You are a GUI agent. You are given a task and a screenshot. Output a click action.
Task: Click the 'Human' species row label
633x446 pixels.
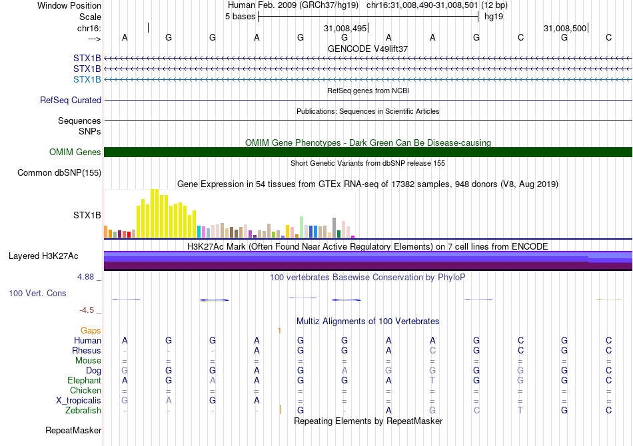click(x=87, y=340)
